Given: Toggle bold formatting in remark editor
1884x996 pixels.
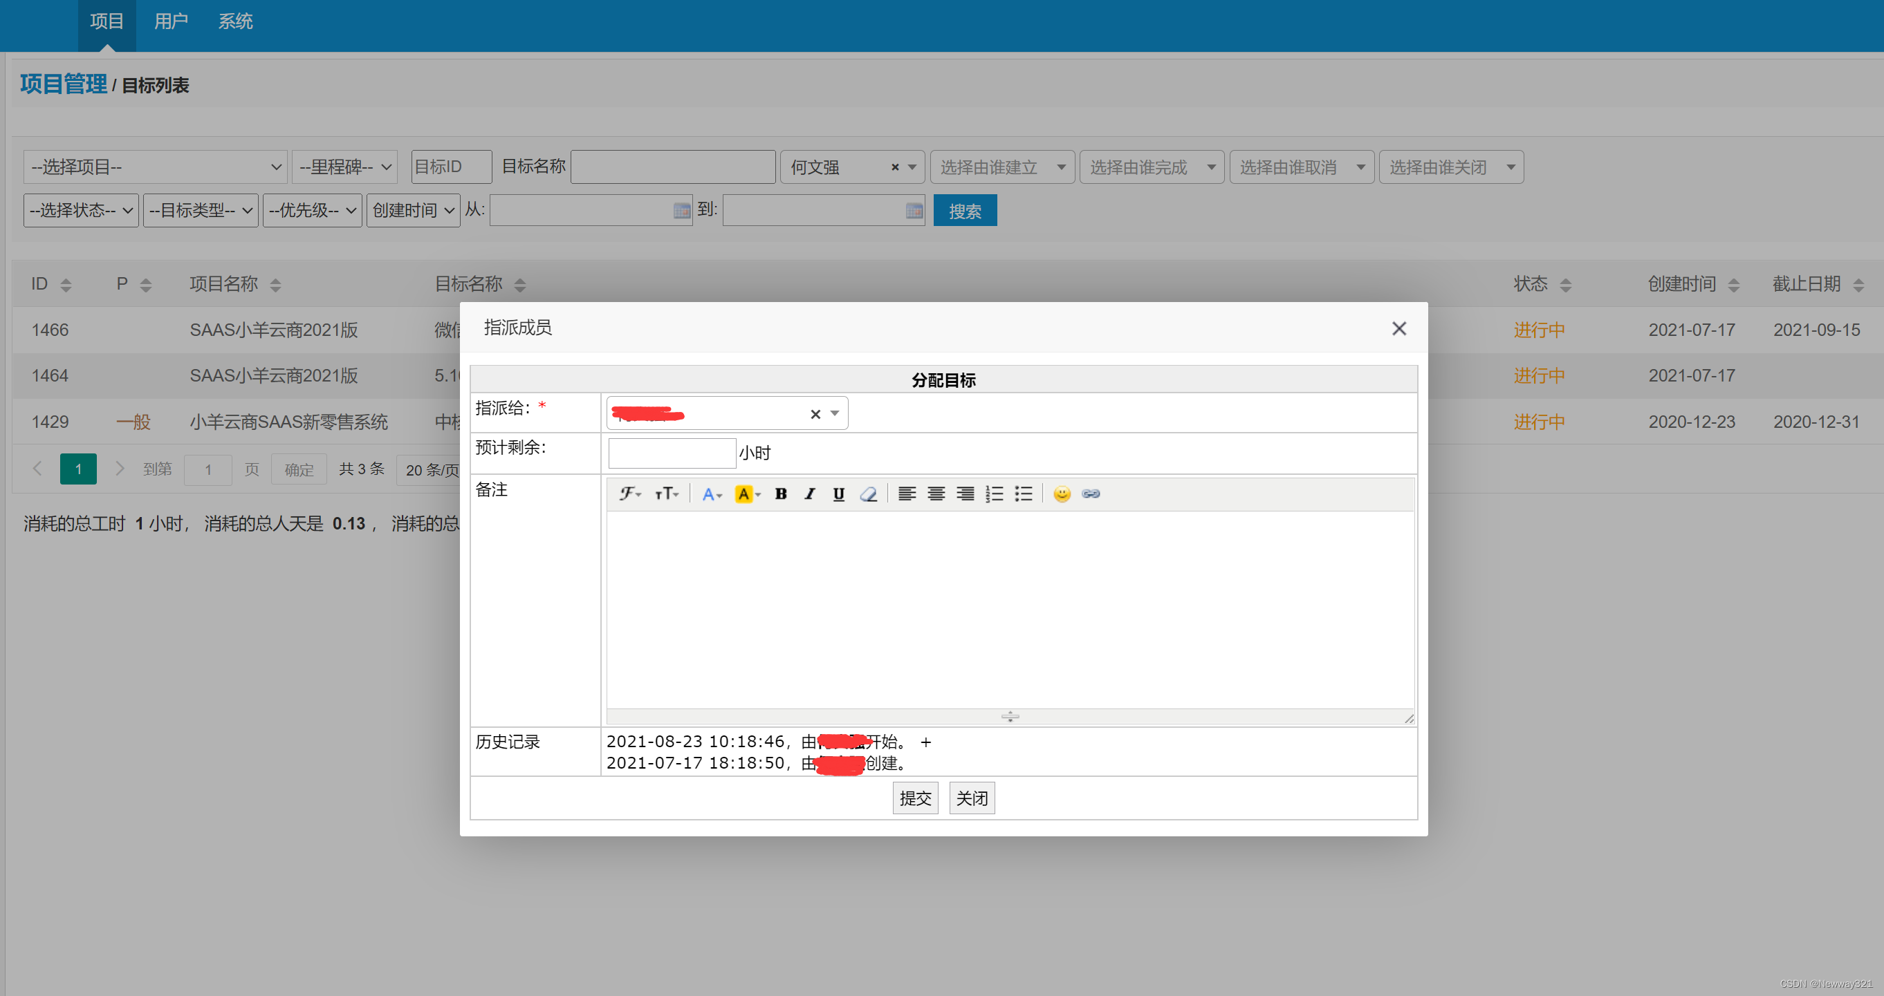Looking at the screenshot, I should coord(780,494).
